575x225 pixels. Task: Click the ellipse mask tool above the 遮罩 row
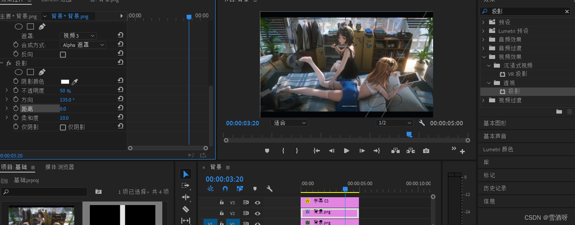click(x=19, y=26)
